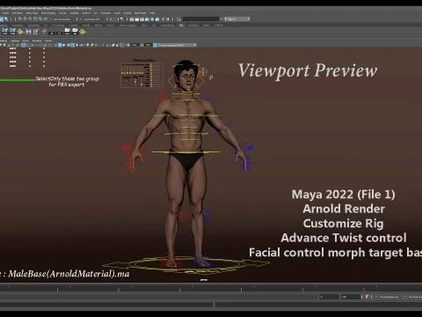Open Hypershade from the blue sphere icon
This screenshot has width=422, height=317.
click(152, 19)
